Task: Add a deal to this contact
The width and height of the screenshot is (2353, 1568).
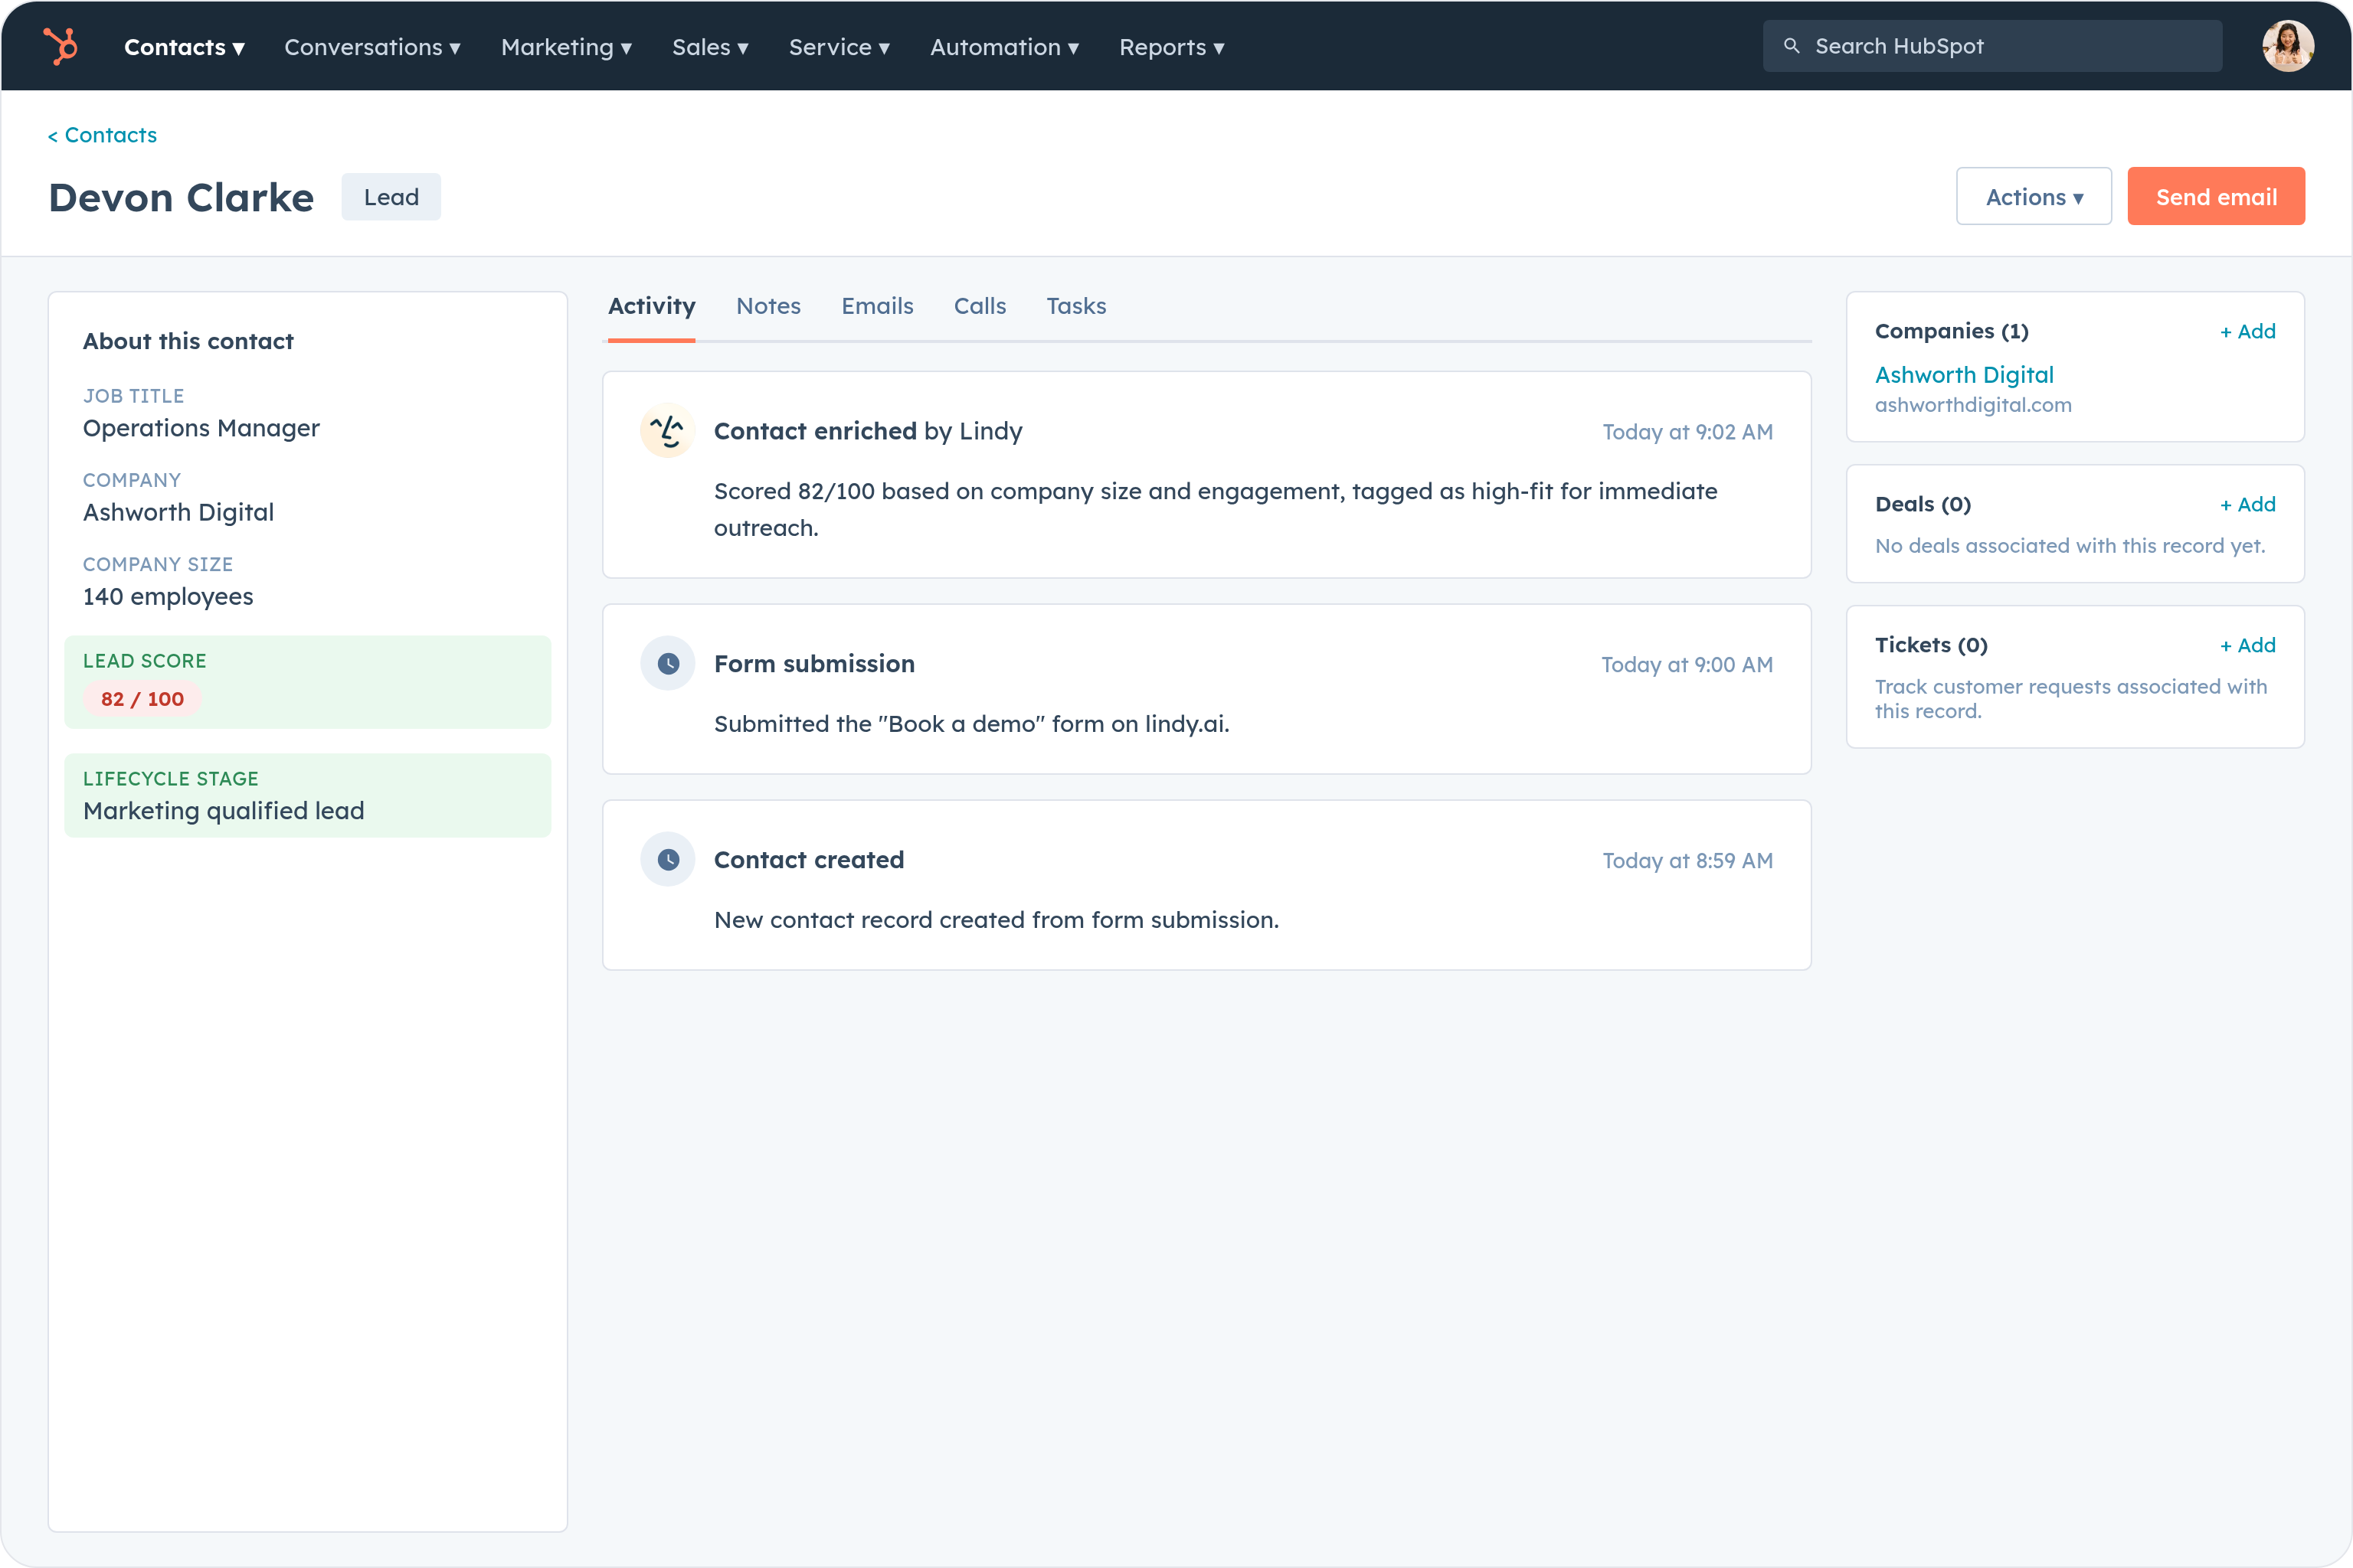Action: click(x=2247, y=504)
